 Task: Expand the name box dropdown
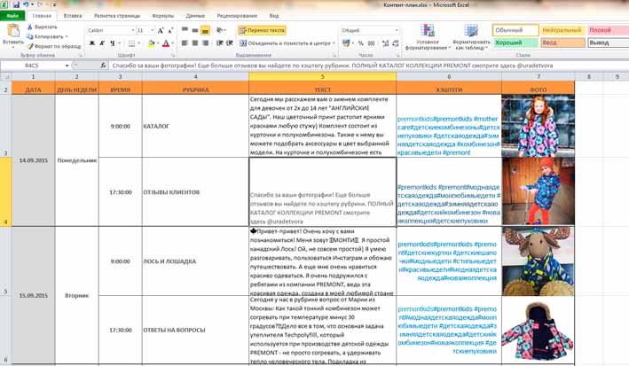(x=67, y=66)
